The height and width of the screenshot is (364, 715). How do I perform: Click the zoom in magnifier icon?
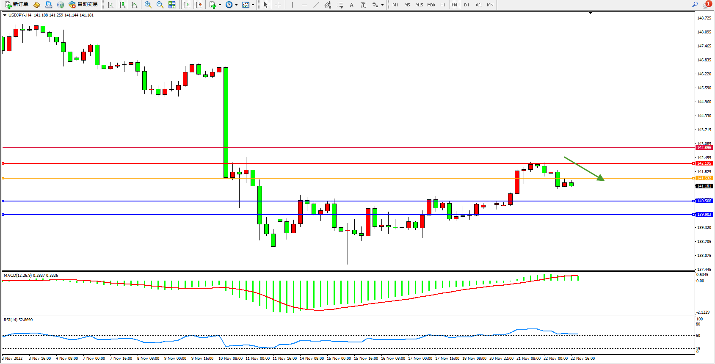(148, 5)
